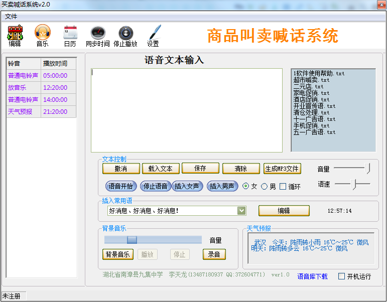Click the 音量 voice volume slider thumb
The height and width of the screenshot is (302, 387).
(367, 169)
